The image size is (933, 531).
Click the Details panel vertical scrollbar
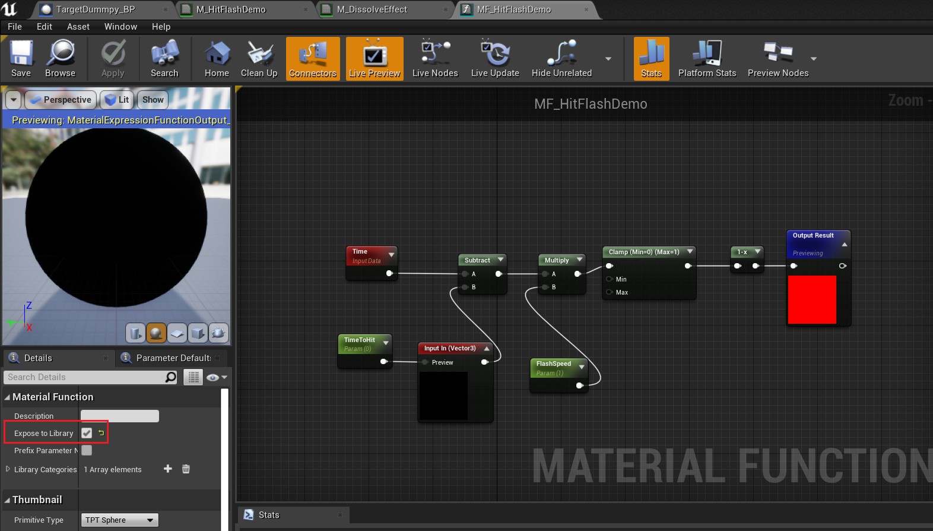(224, 459)
